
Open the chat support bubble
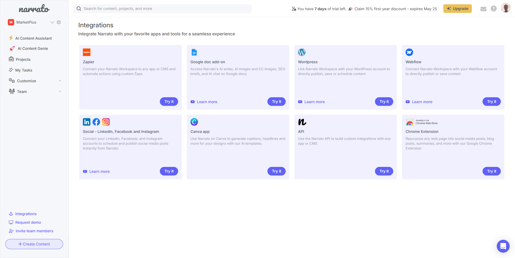point(503,246)
